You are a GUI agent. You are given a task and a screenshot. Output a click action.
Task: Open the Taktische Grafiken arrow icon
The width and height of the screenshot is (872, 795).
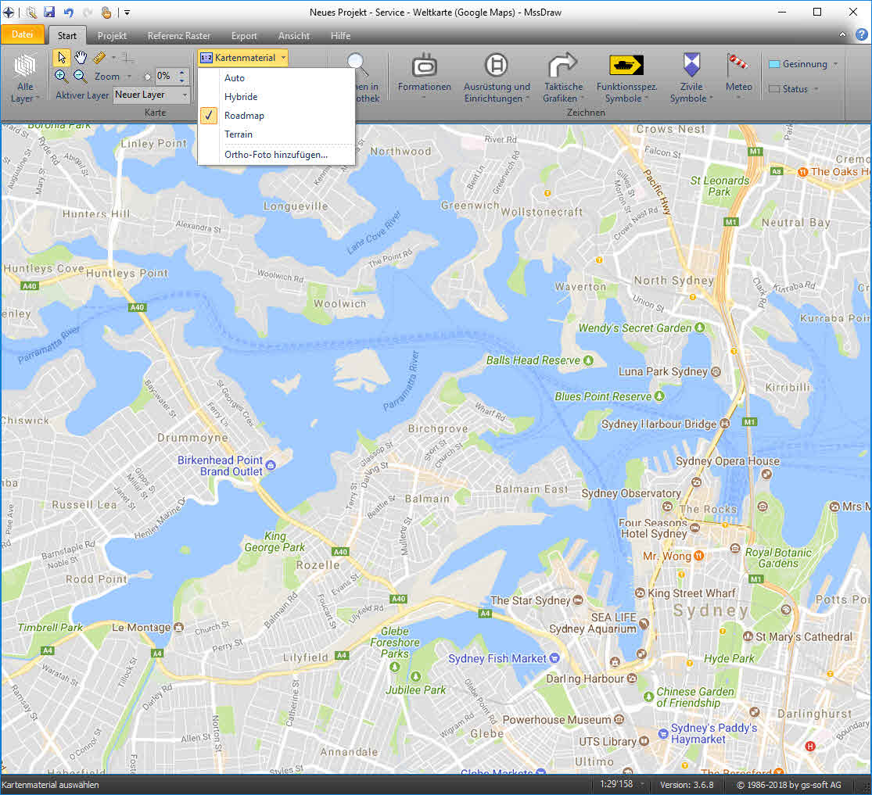pyautogui.click(x=563, y=78)
